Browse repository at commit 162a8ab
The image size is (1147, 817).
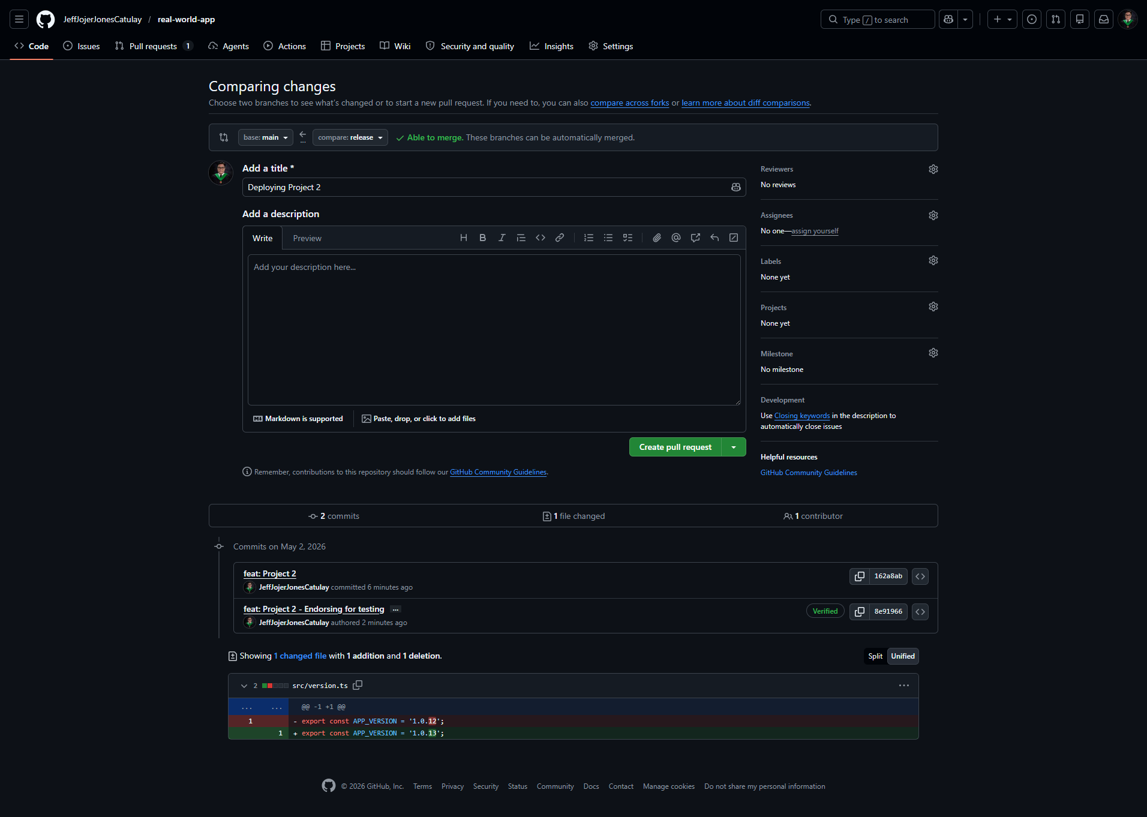point(920,576)
